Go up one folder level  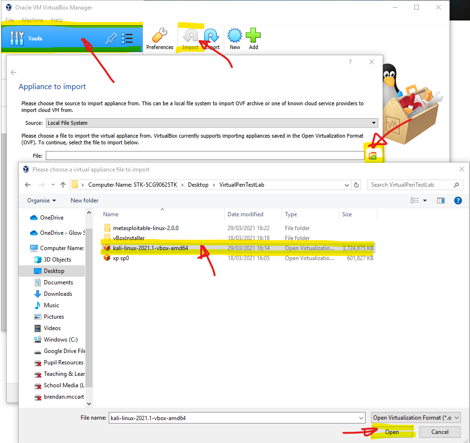[x=63, y=185]
